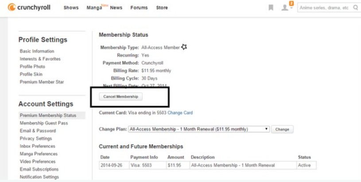Focus the anime series search field
Viewport: 361px width, 182px height.
(325, 8)
